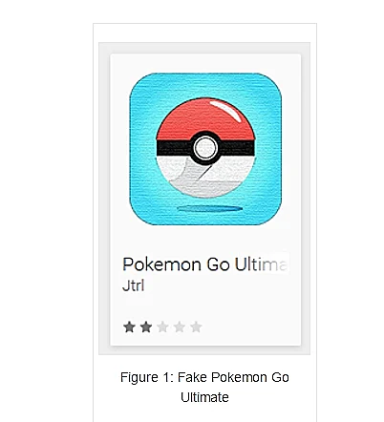Open the Pokemon Go Ultimate app title

[x=205, y=264]
